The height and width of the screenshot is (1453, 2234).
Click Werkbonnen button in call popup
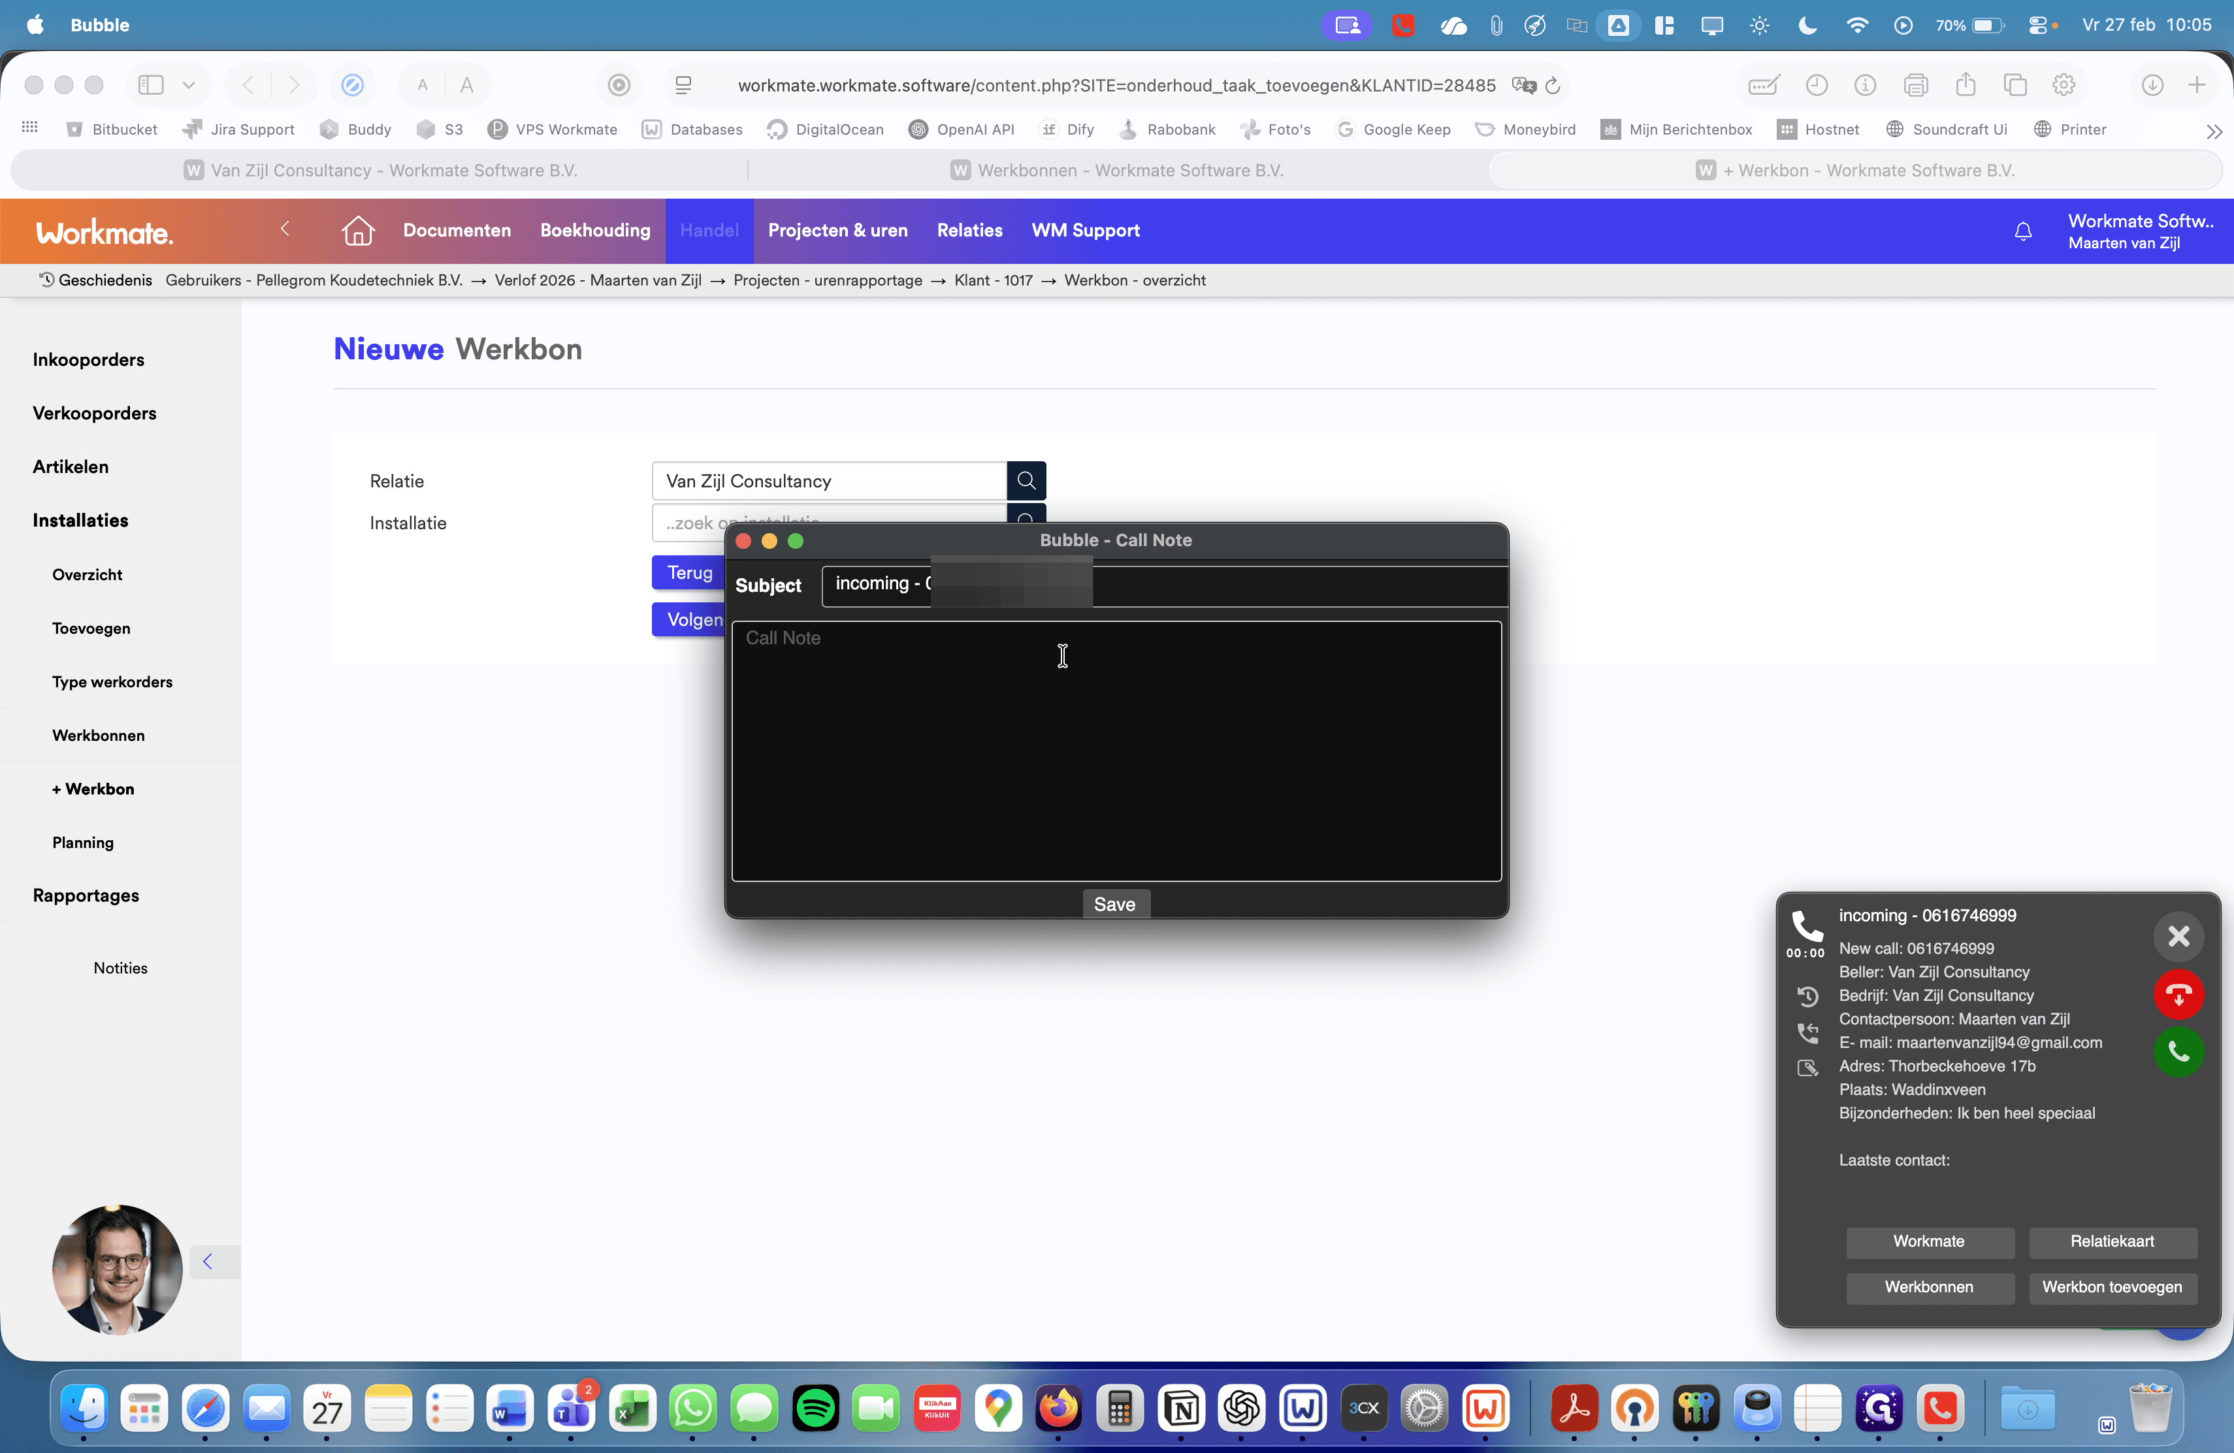click(1929, 1287)
